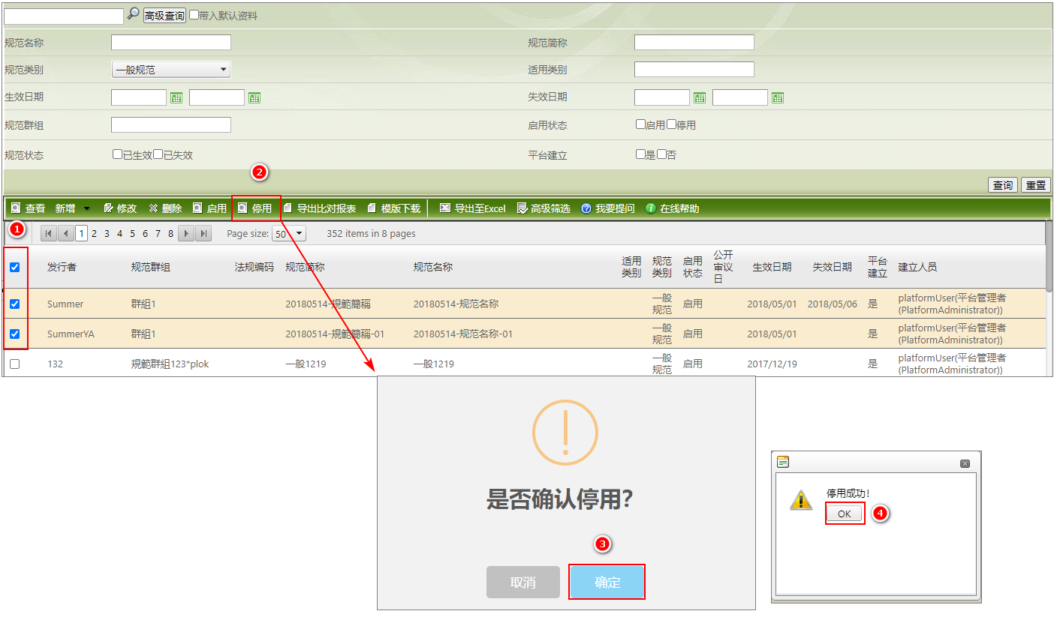Expand the 新增 dropdown arrow
The image size is (1054, 617).
(86, 208)
